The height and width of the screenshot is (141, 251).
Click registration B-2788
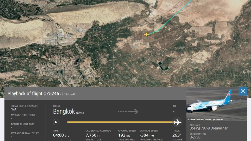pyautogui.click(x=195, y=137)
